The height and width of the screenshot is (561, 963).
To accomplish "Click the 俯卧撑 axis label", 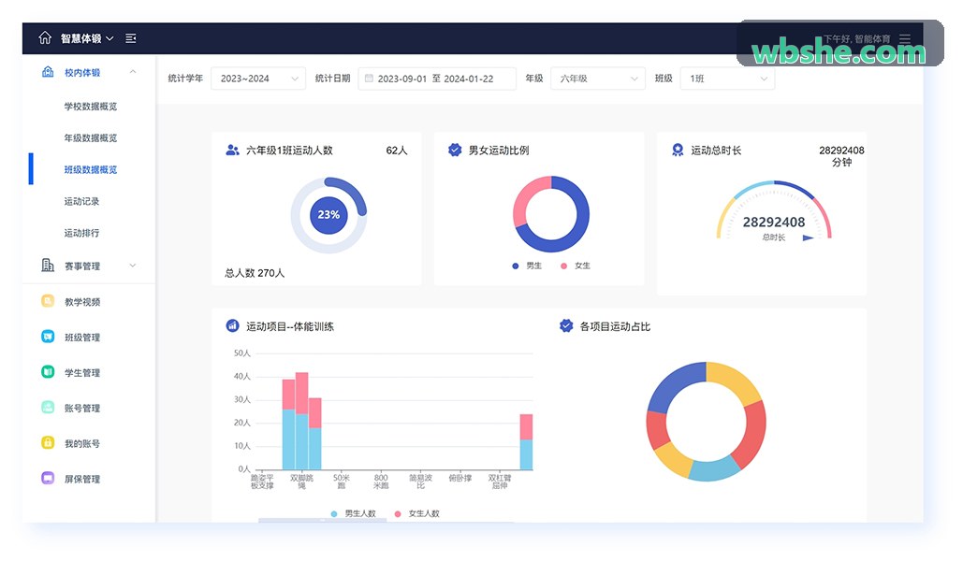I will 460,478.
